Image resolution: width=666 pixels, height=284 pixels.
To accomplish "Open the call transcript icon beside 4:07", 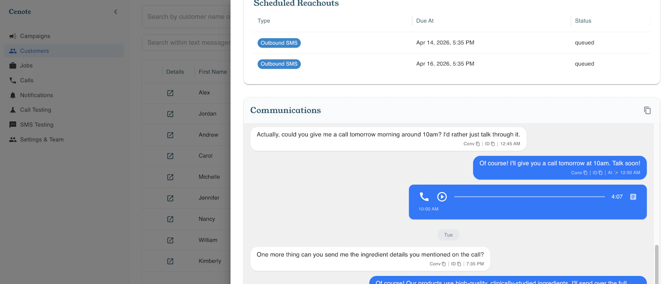I will pos(633,197).
